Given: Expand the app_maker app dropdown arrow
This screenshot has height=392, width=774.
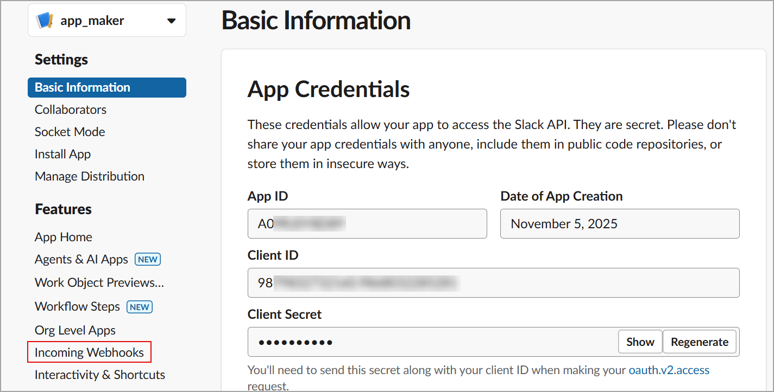Looking at the screenshot, I should (x=172, y=21).
